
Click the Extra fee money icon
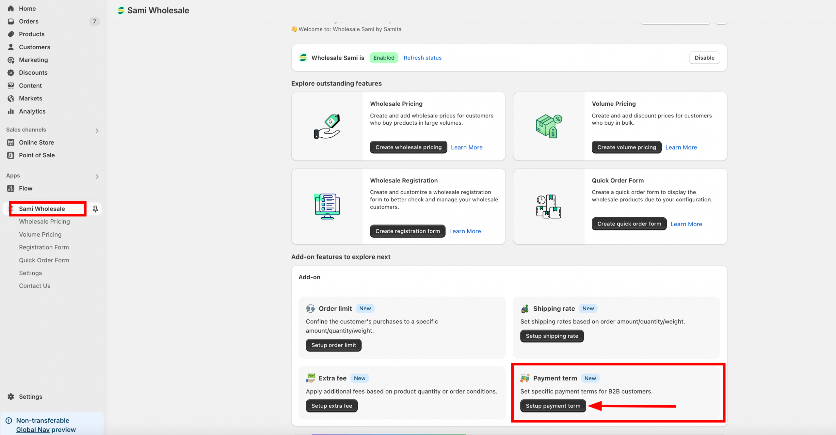(311, 378)
